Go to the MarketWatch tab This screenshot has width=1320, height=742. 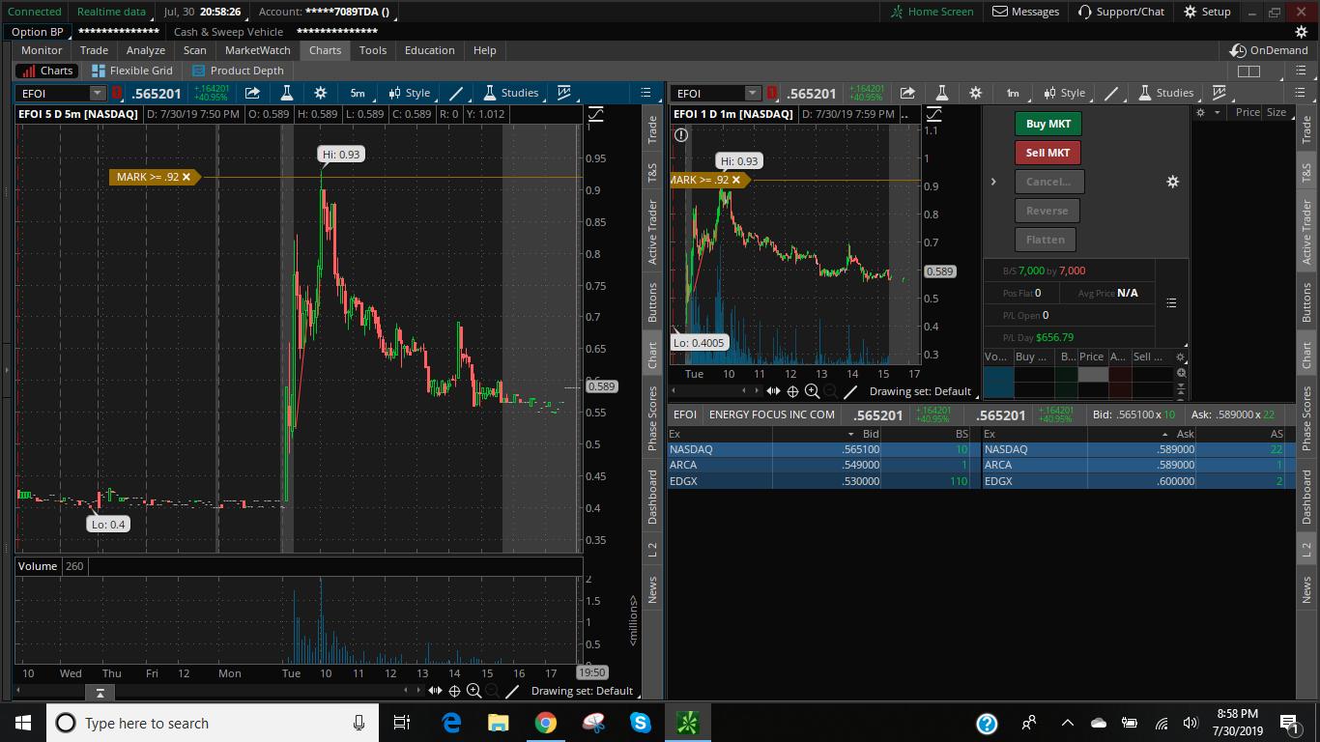pyautogui.click(x=258, y=50)
